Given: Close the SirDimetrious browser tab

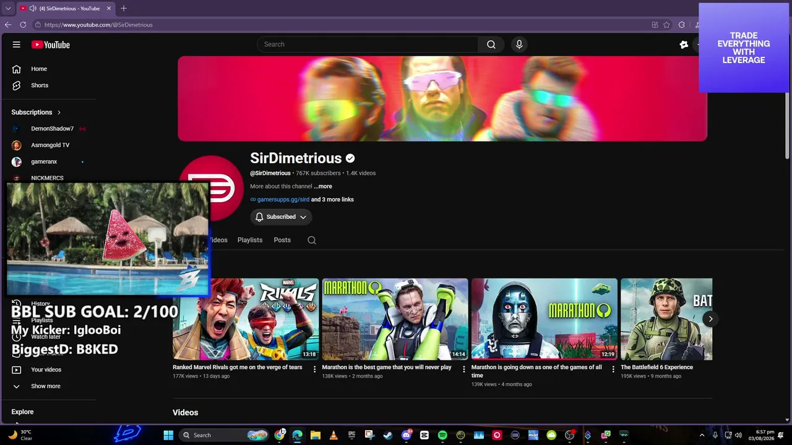Looking at the screenshot, I should [x=109, y=9].
